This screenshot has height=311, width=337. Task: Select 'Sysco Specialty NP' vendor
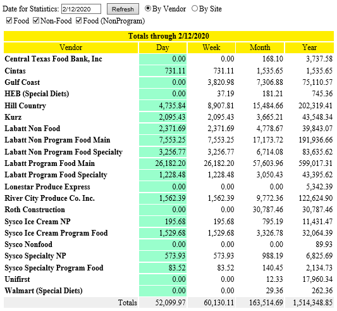35,256
